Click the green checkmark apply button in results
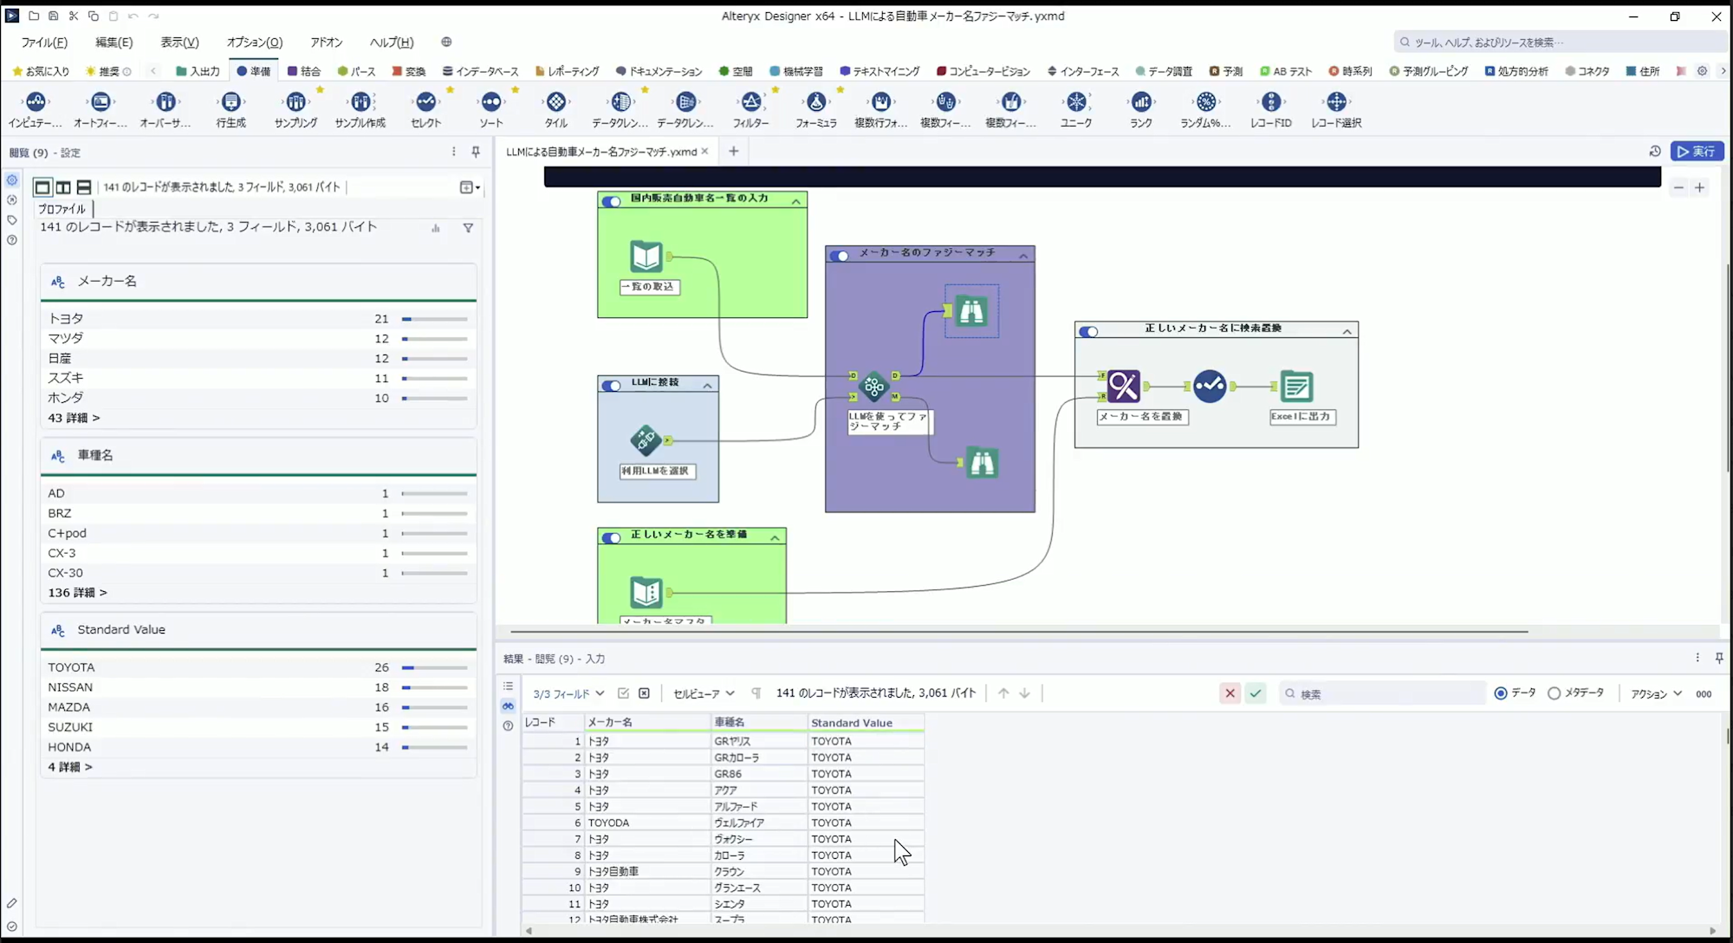Screen dimensions: 1733x943 click(1256, 693)
